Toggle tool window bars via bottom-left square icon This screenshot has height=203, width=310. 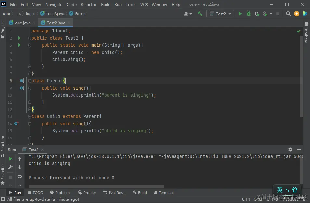(3, 199)
